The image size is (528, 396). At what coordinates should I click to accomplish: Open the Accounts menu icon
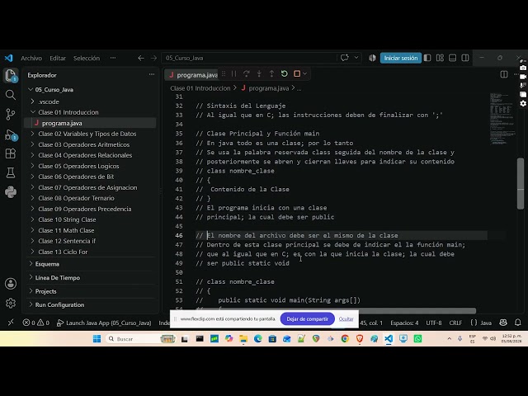tap(11, 284)
